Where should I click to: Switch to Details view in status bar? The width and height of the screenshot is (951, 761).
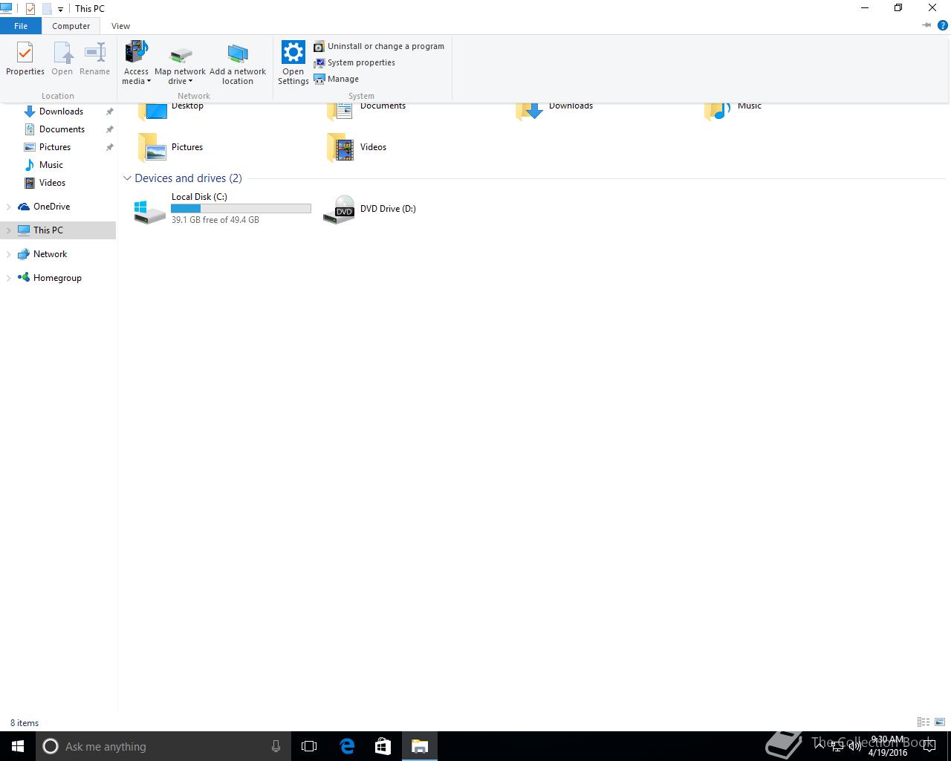pos(924,722)
